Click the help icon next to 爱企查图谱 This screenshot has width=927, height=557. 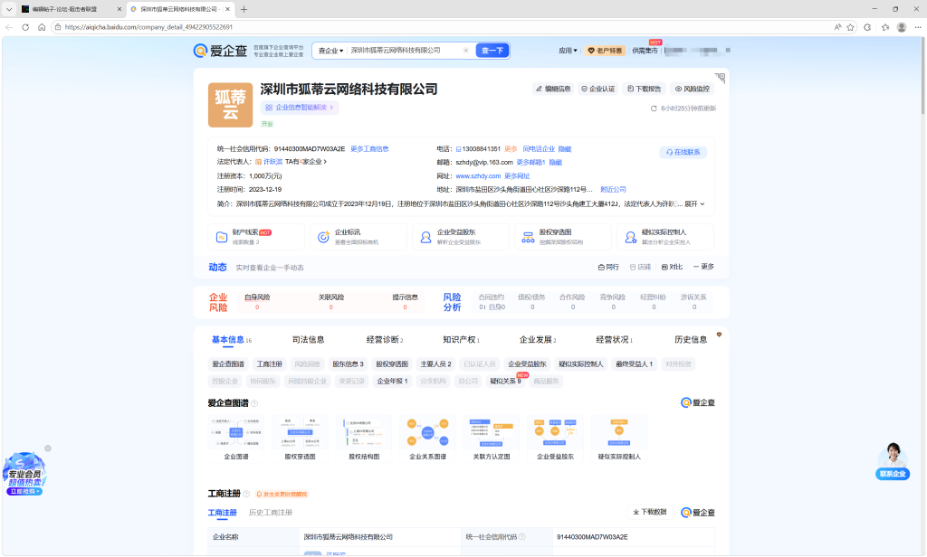pyautogui.click(x=254, y=403)
